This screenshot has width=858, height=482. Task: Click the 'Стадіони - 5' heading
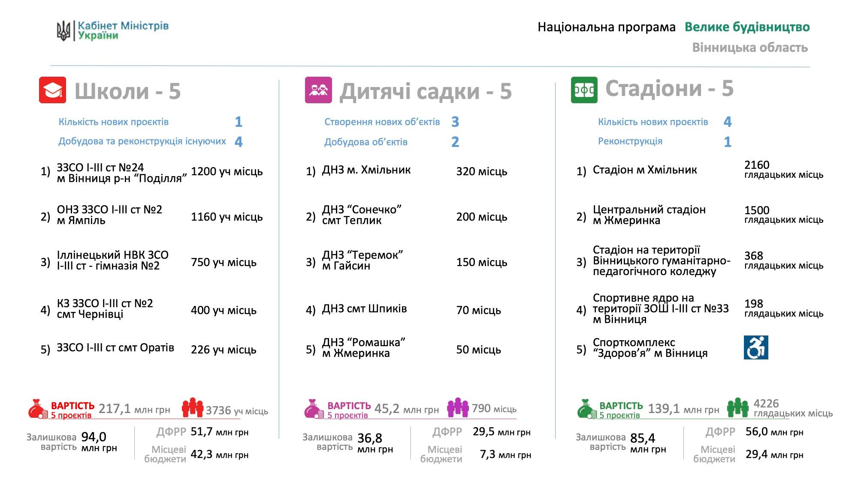[x=669, y=88]
